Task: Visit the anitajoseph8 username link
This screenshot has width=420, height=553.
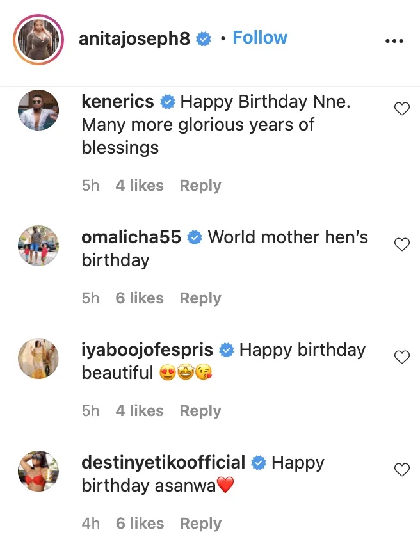Action: point(134,39)
